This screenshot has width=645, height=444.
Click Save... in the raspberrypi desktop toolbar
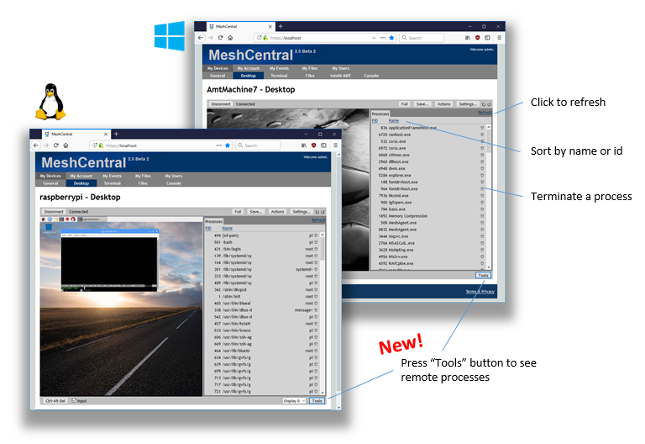click(x=256, y=212)
